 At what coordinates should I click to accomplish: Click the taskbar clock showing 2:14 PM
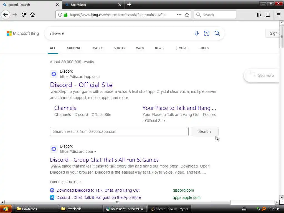pyautogui.click(x=274, y=209)
